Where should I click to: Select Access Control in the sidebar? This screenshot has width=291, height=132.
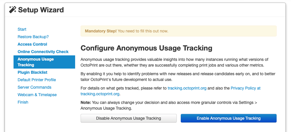(x=32, y=44)
